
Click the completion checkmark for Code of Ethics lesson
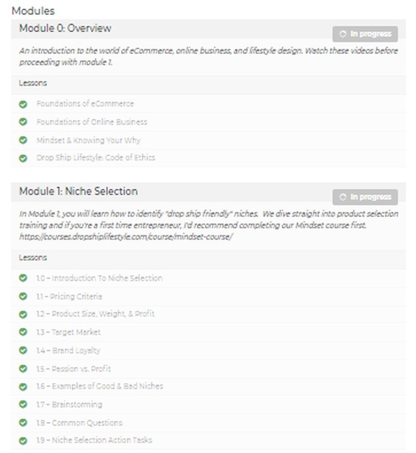point(23,158)
